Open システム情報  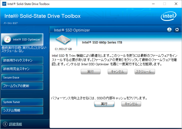pos(22,110)
